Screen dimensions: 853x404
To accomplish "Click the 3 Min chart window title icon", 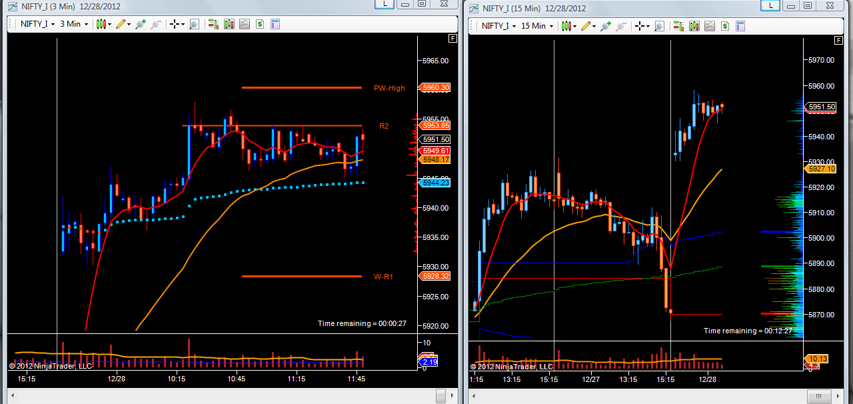I will click(13, 6).
